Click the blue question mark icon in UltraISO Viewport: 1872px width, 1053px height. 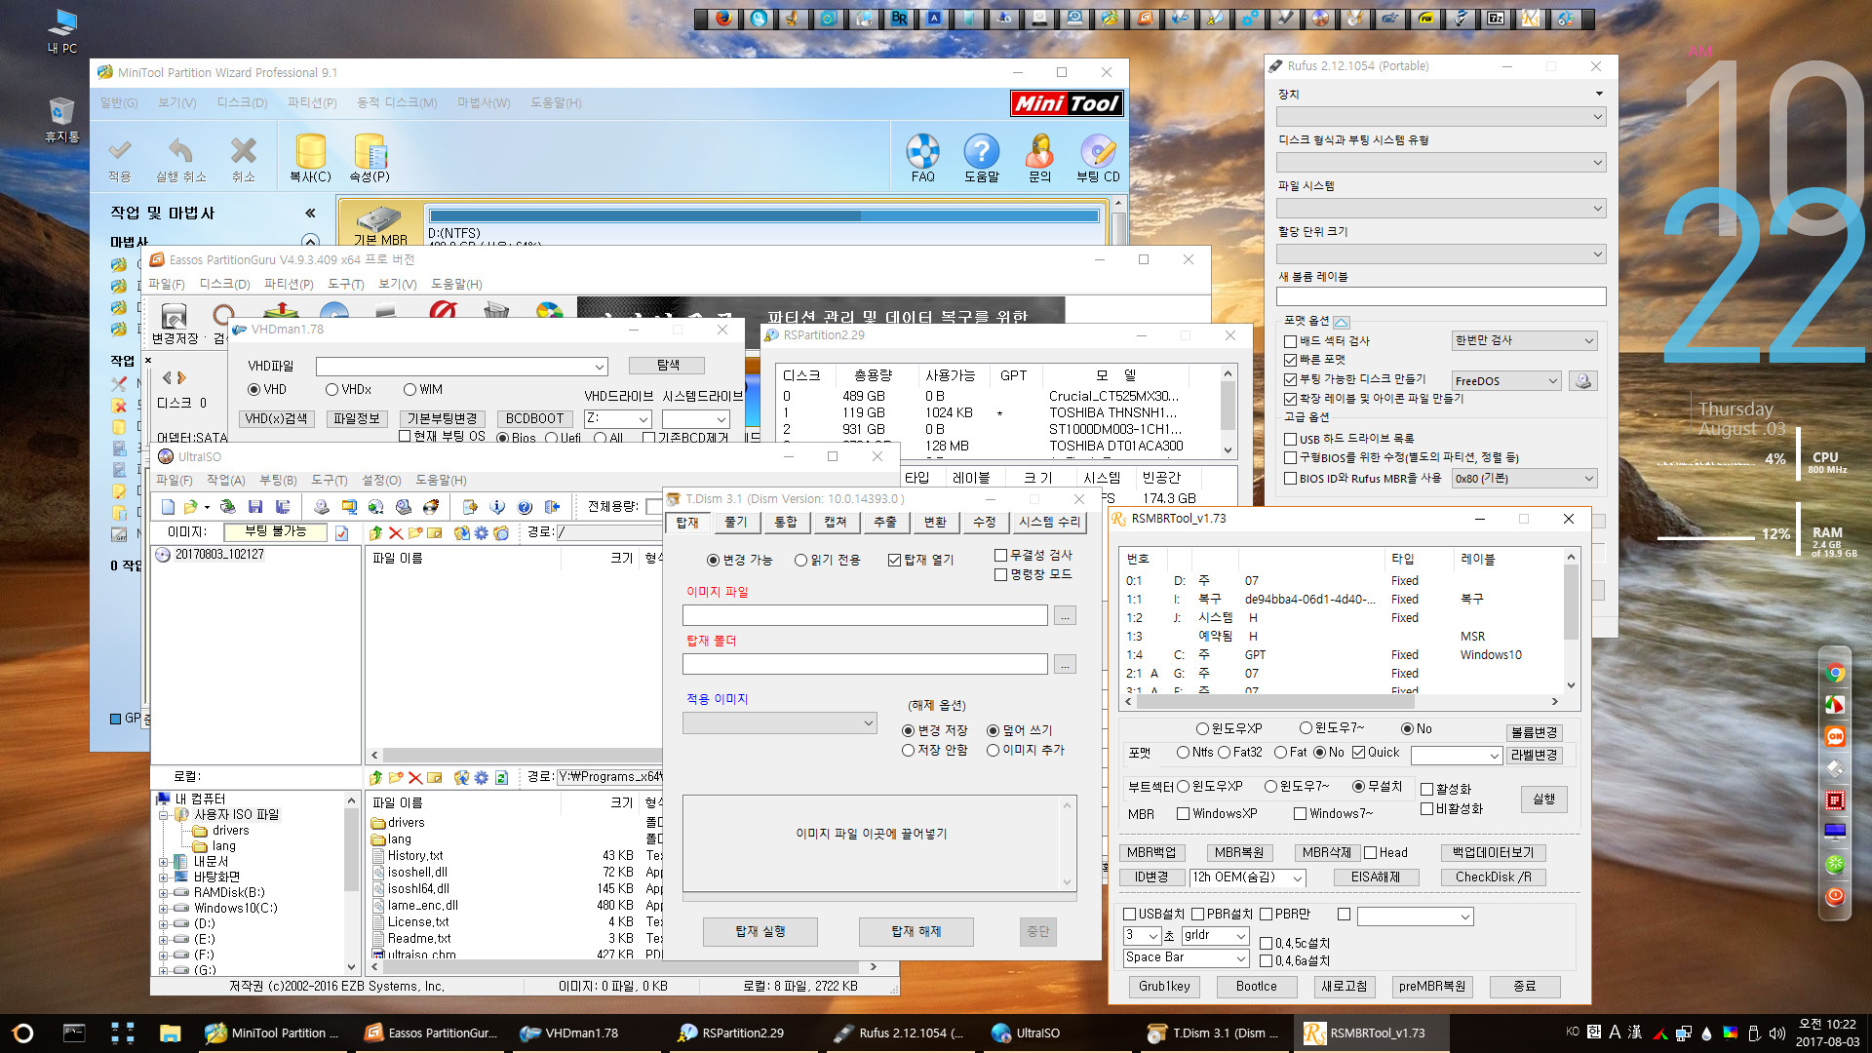click(x=525, y=507)
